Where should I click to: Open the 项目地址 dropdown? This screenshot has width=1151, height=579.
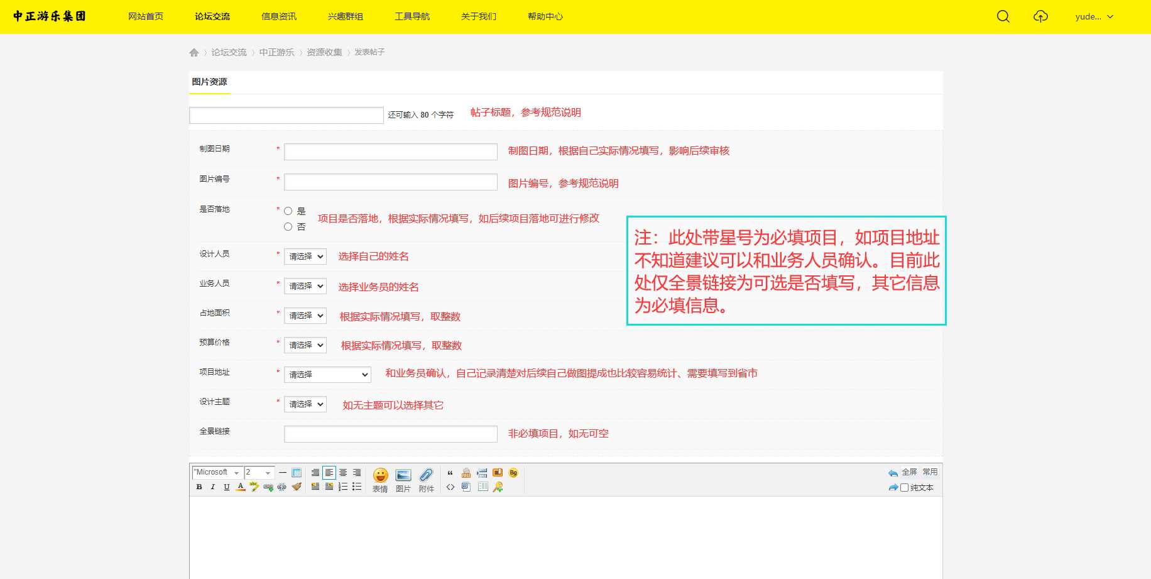[327, 374]
